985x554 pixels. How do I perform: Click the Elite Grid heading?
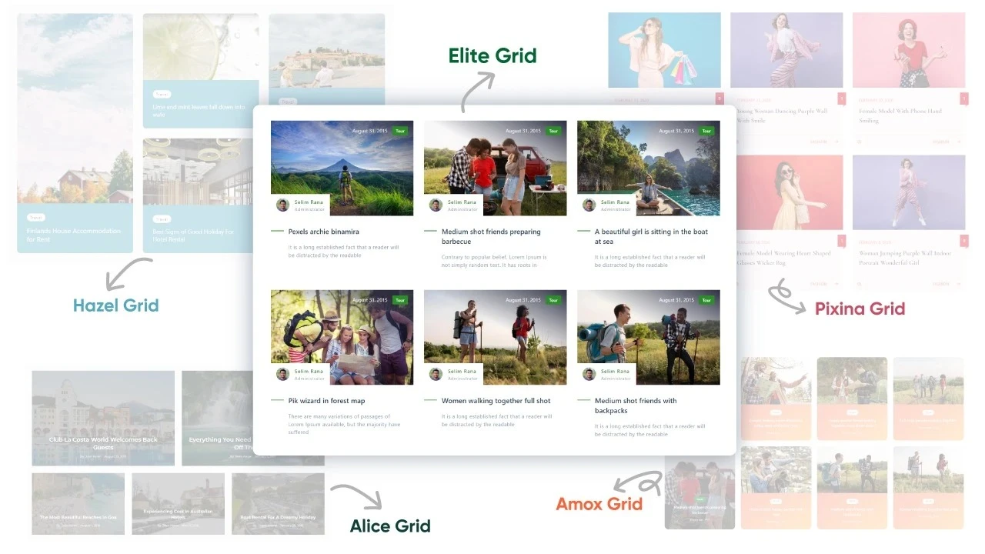pos(492,55)
